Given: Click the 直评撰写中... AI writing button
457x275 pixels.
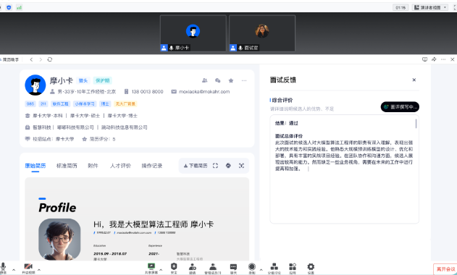Looking at the screenshot, I should click(400, 107).
